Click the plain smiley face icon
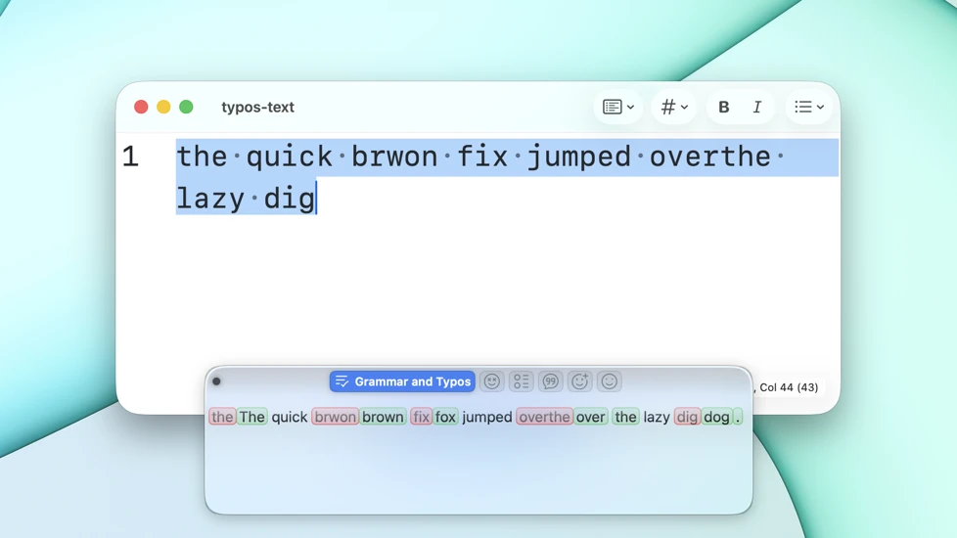 pos(609,381)
